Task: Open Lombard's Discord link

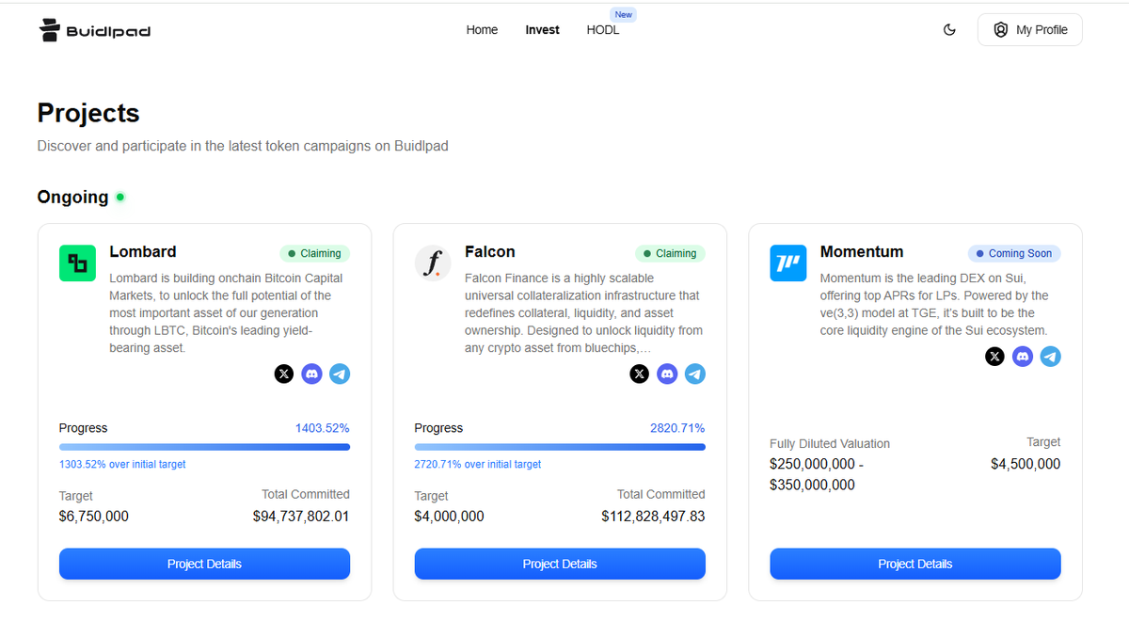Action: [x=311, y=374]
